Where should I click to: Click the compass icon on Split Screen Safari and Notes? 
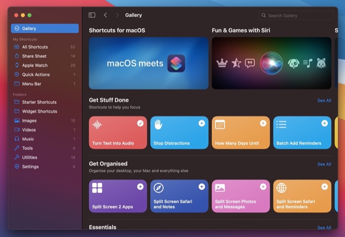[x=158, y=188]
